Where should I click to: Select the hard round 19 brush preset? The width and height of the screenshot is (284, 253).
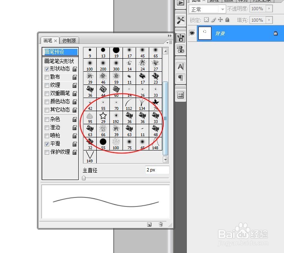pyautogui.click(x=116, y=52)
